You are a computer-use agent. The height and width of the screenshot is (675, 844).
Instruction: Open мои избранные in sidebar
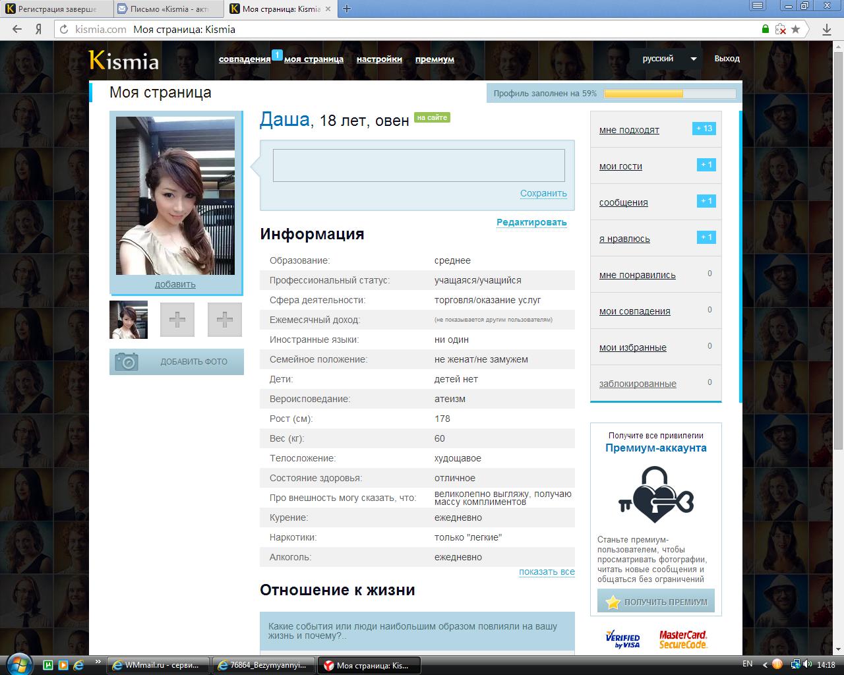(x=633, y=347)
